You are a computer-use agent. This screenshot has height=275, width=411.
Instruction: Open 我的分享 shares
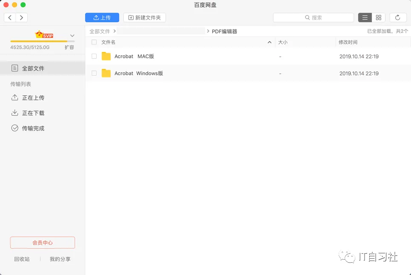click(60, 259)
